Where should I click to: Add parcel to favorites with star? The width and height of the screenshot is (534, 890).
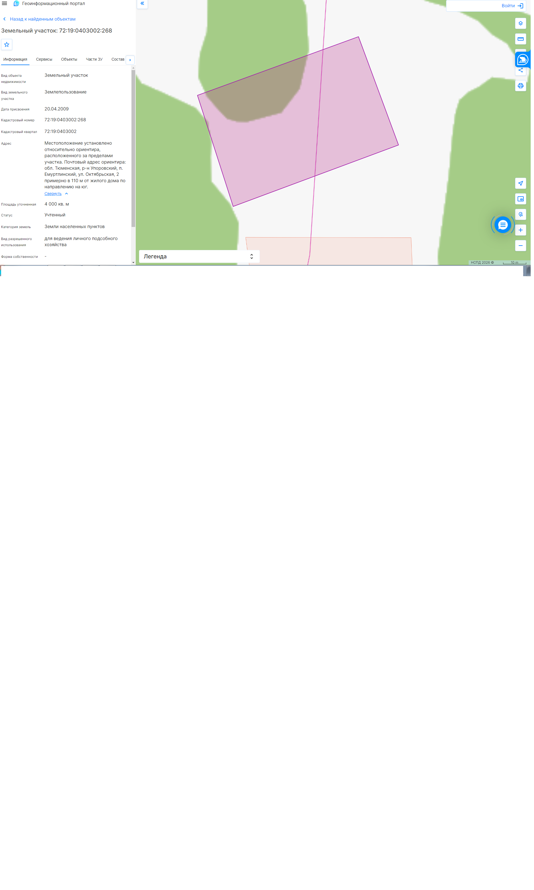[x=7, y=45]
